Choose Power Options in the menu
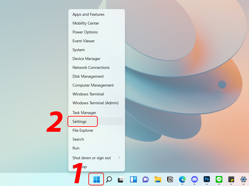The width and height of the screenshot is (249, 186). click(96, 32)
